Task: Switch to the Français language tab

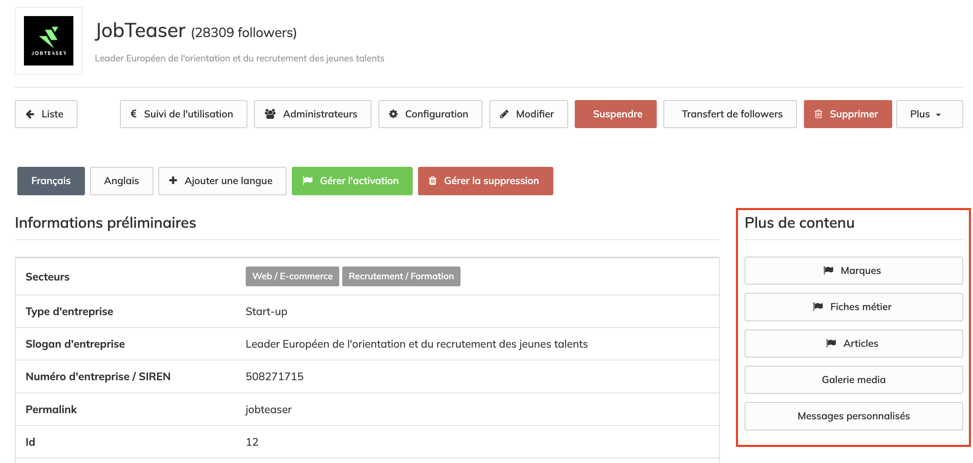Action: [51, 181]
